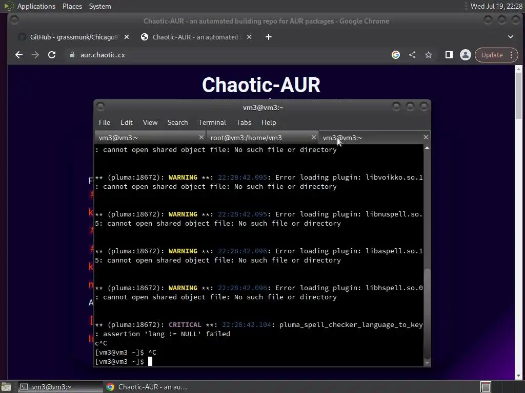Click the site lock icon in address bar
525x393 pixels.
72,55
